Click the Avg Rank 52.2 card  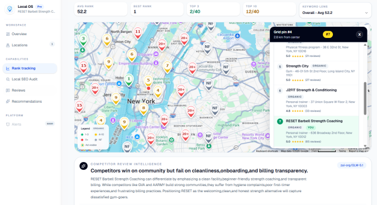pos(101,9)
